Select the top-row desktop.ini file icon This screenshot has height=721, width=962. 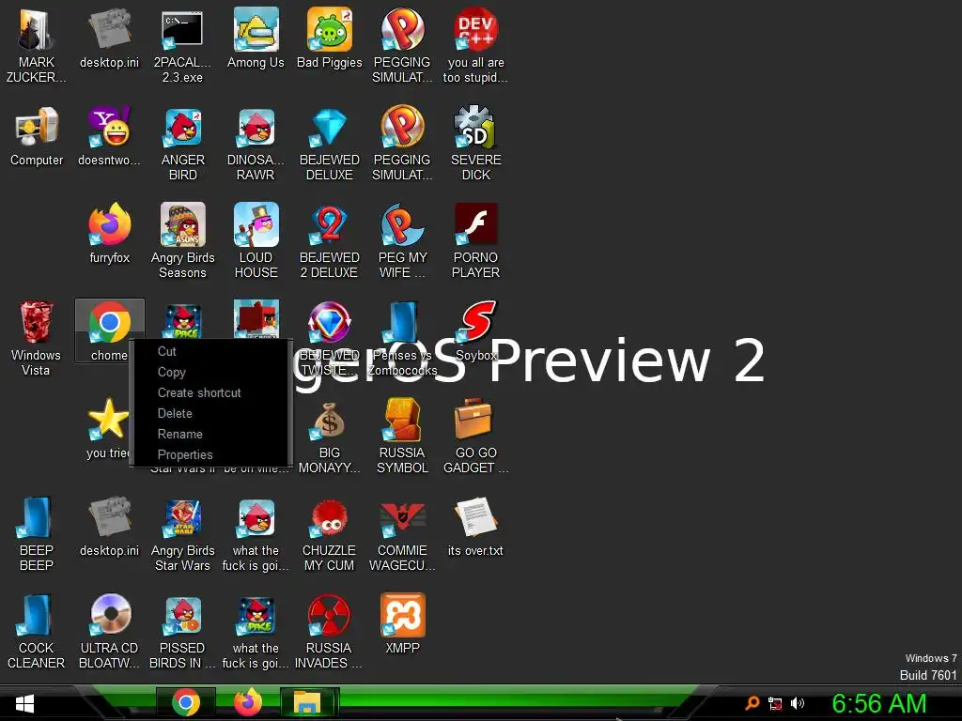pyautogui.click(x=109, y=38)
